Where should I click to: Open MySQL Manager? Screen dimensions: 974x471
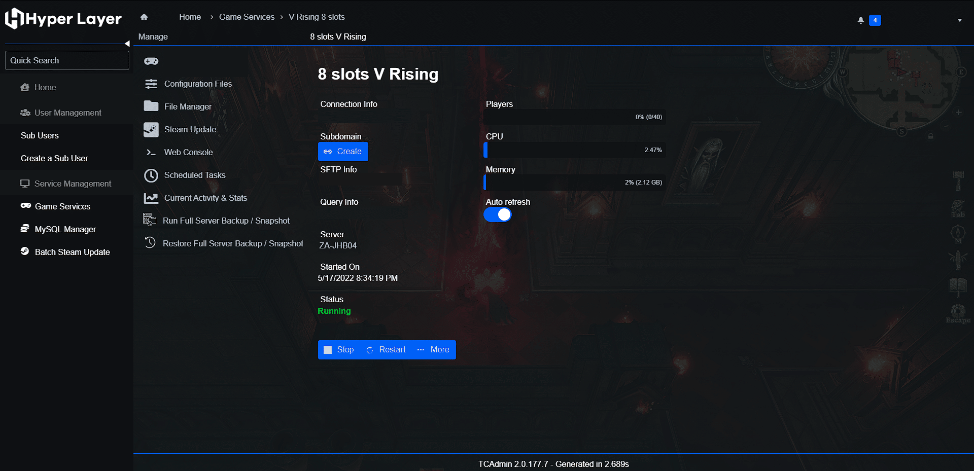[x=65, y=229]
